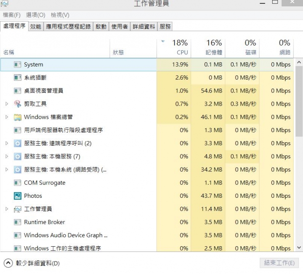Sort by the 網路 column header
Image resolution: width=303 pixels, height=274 pixels.
click(x=276, y=48)
